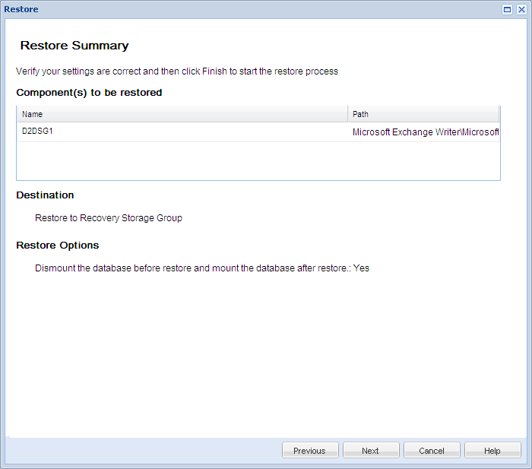The height and width of the screenshot is (469, 532).
Task: Close the Restore dialog with X
Action: tap(521, 10)
